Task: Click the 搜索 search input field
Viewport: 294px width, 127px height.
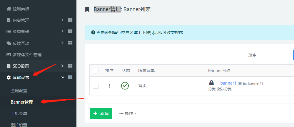Action: click(269, 55)
